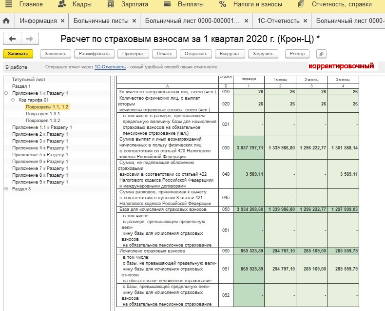Screen dimensions: 385x311
Task: Click cell value 1 339 986,80 in row 030
Action: 280,148
